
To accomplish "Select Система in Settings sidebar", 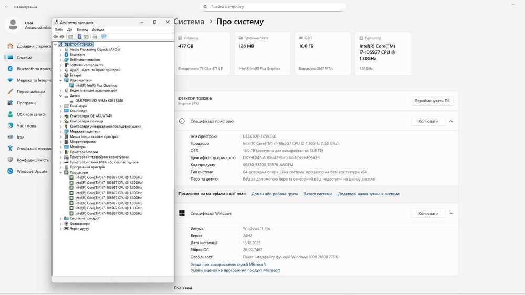I will tap(28, 57).
